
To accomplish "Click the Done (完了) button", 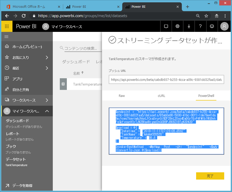I will pos(210,176).
